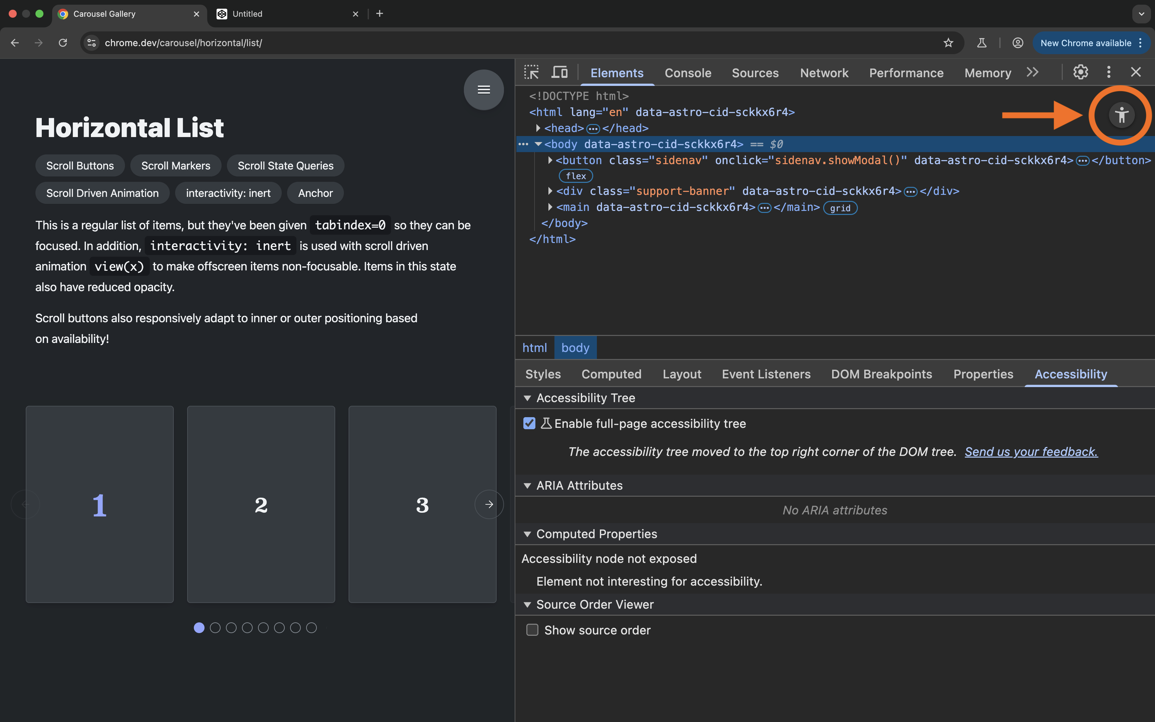Switch to Memory tab

click(988, 73)
